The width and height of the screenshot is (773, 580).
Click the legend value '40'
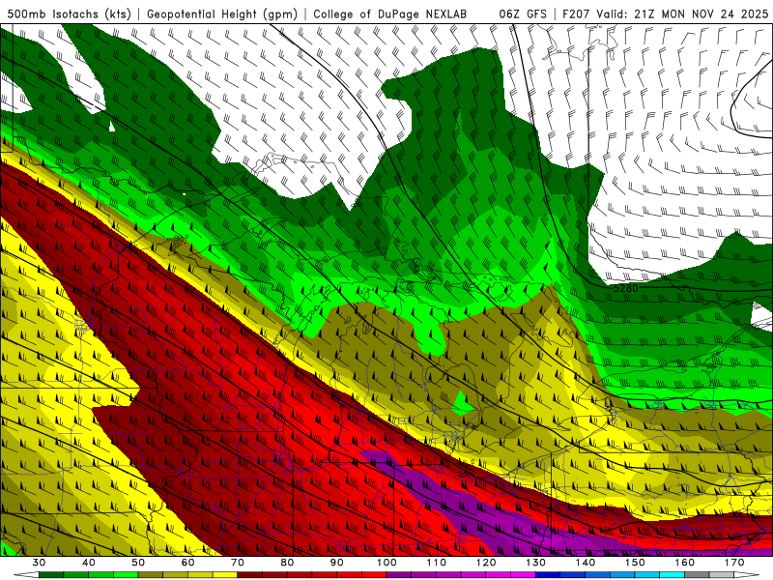89,563
